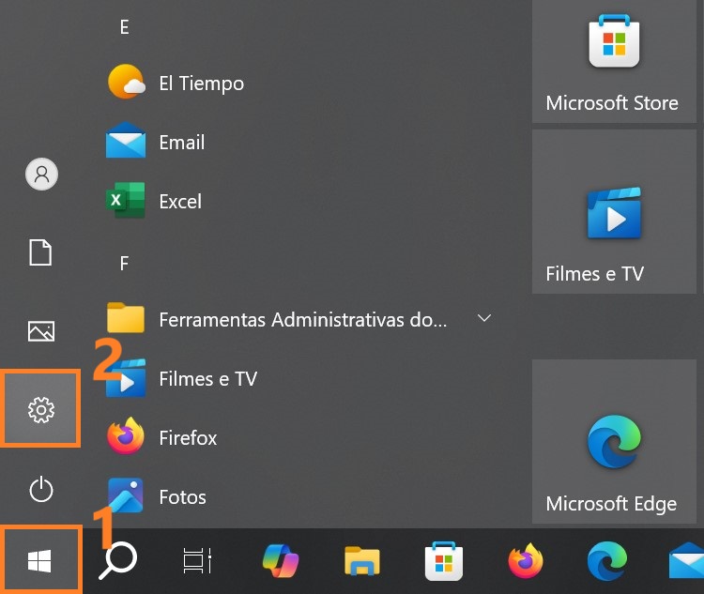This screenshot has width=704, height=594.
Task: Open the Filmes e TV tile
Action: (x=614, y=211)
